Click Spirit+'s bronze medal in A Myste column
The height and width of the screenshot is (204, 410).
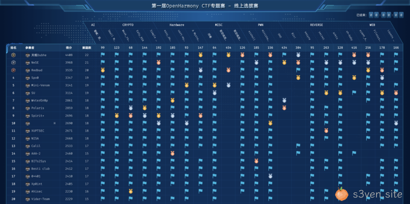200,115
